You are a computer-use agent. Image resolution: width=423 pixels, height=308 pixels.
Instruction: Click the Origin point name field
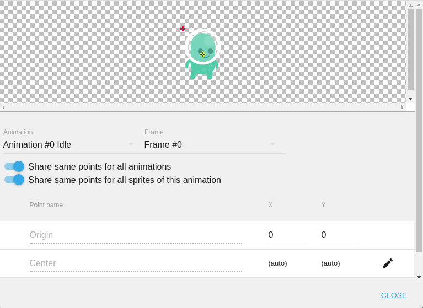click(x=136, y=235)
